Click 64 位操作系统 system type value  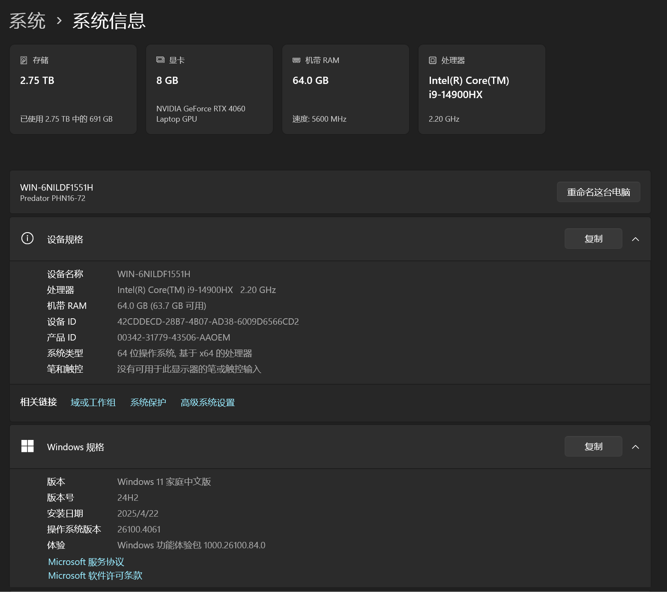point(185,353)
